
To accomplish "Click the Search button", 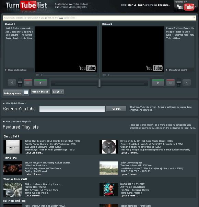I will pyautogui.click(x=116, y=109).
